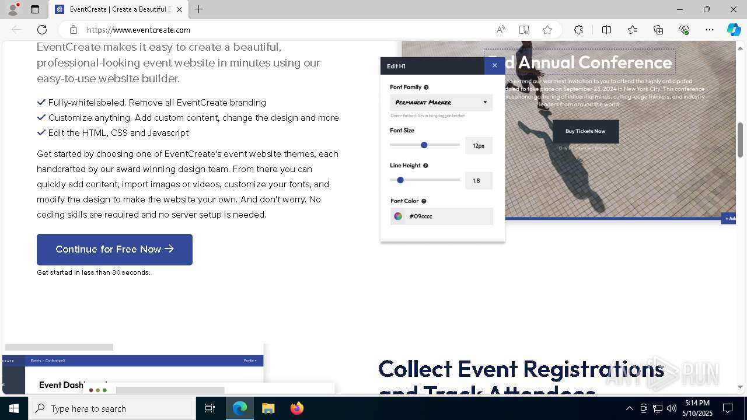The height and width of the screenshot is (420, 747).
Task: Refresh the page
Action: click(42, 30)
